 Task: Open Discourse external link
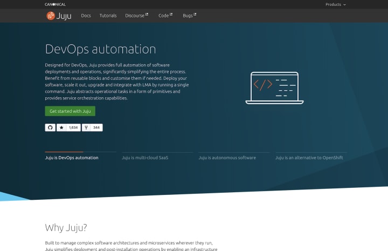pyautogui.click(x=136, y=16)
